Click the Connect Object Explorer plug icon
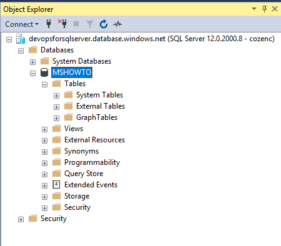The height and width of the screenshot is (246, 281). point(49,24)
